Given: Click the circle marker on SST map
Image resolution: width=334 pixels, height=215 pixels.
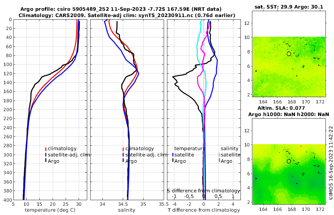Looking at the screenshot, I should click(289, 54).
